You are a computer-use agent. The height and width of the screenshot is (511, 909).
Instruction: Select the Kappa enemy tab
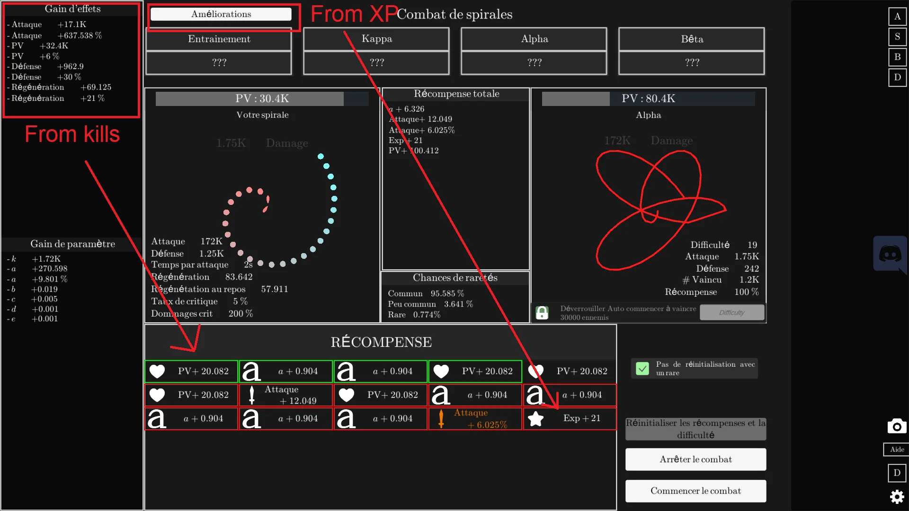pyautogui.click(x=376, y=39)
